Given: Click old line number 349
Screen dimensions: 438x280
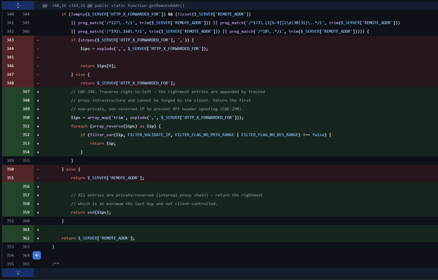Looking at the screenshot, I should 10,161.
